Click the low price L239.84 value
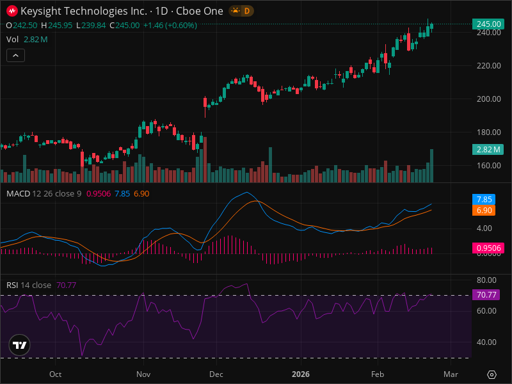 (91, 26)
